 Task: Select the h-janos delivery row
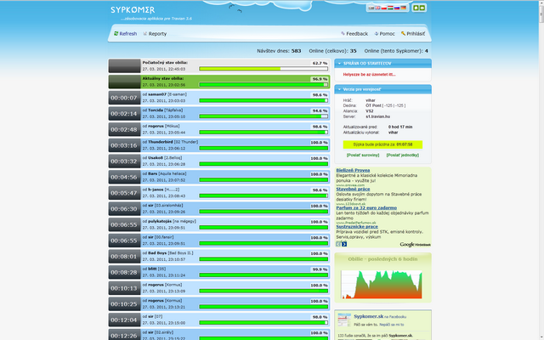pos(219,193)
